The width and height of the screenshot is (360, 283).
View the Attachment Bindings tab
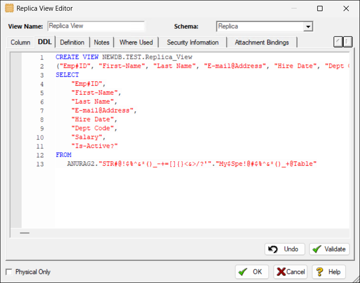[x=262, y=42]
